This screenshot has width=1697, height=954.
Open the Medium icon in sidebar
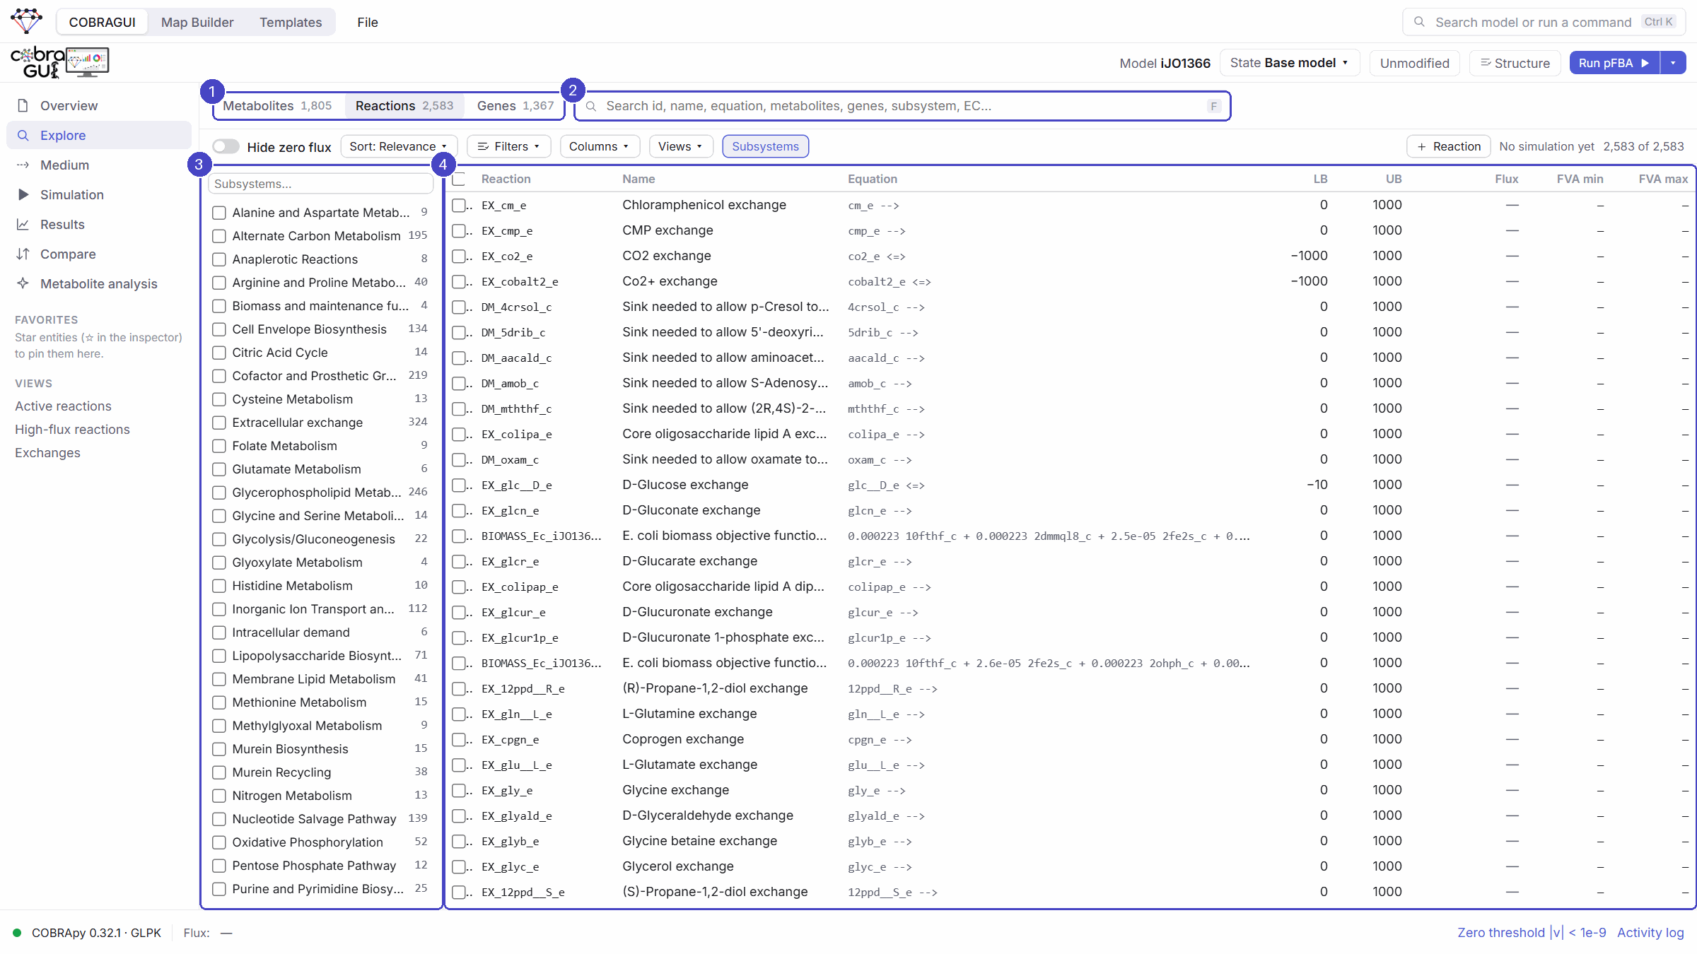click(23, 165)
